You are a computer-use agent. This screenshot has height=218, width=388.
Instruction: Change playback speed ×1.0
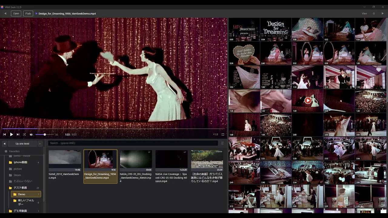pyautogui.click(x=215, y=134)
